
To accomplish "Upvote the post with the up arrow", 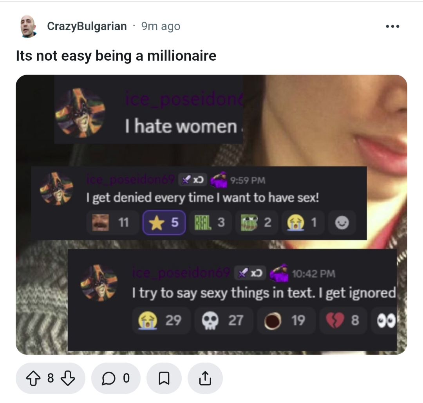I will click(x=33, y=378).
